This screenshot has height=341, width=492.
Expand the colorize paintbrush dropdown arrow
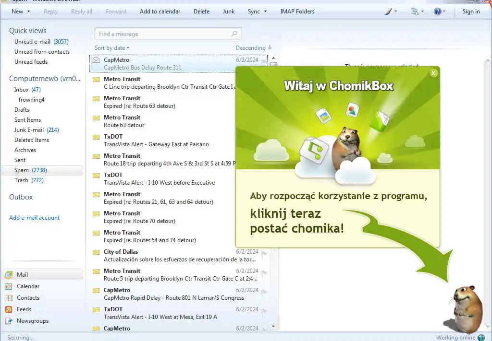[395, 12]
